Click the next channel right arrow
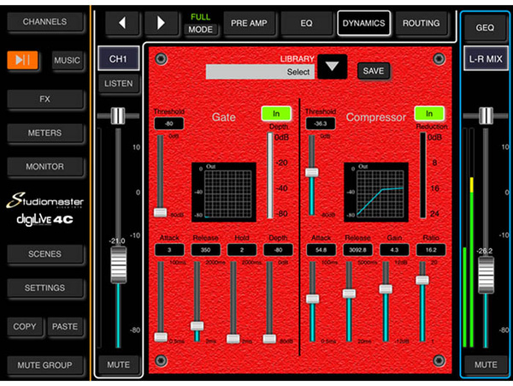 (x=161, y=23)
